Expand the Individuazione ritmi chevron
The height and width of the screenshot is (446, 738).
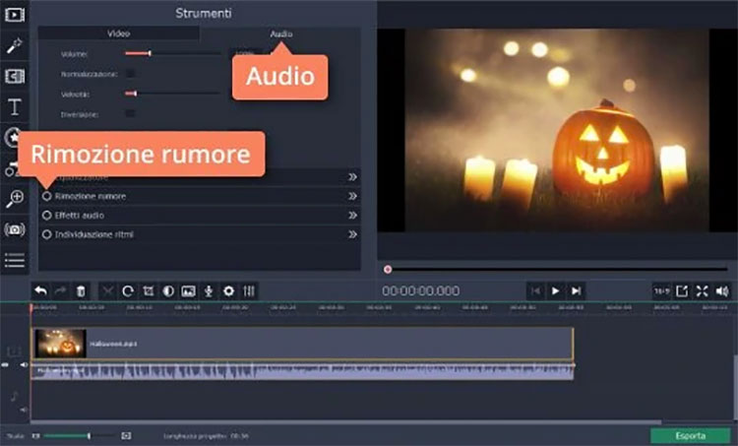click(352, 234)
